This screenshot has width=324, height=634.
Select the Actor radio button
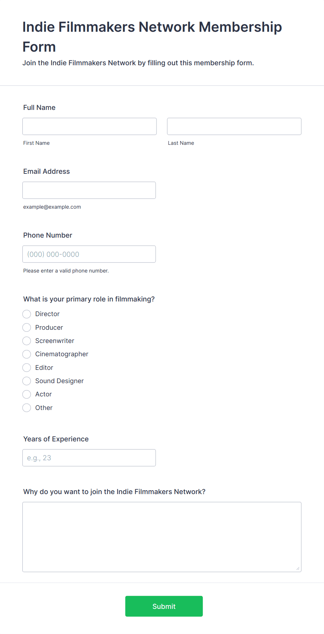27,394
